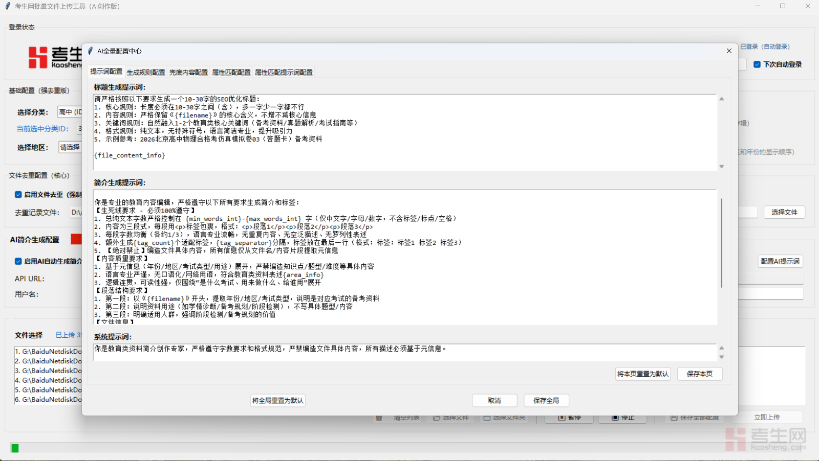
Task: Open the 选择地区 dropdown showing 请选择
Action: click(70, 147)
